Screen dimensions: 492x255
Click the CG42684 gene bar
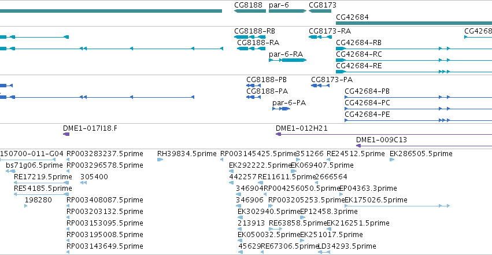414,23
